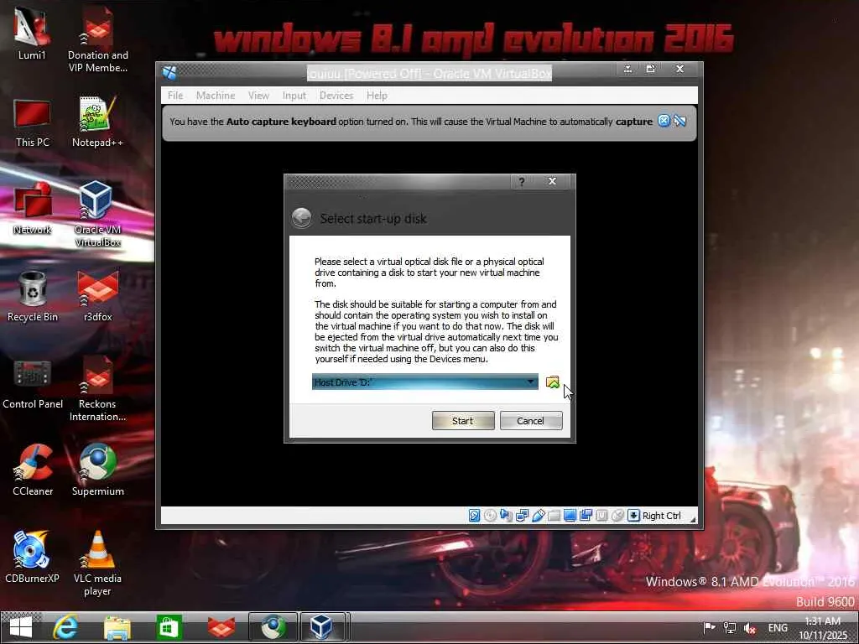This screenshot has width=859, height=644.
Task: Click the audio status icon in VirtualBox
Action: (x=506, y=516)
